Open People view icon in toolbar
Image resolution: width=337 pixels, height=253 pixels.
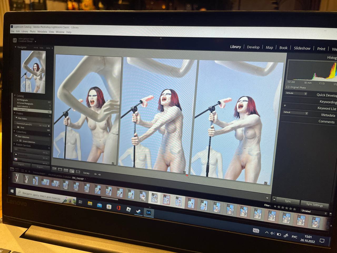click(x=78, y=172)
